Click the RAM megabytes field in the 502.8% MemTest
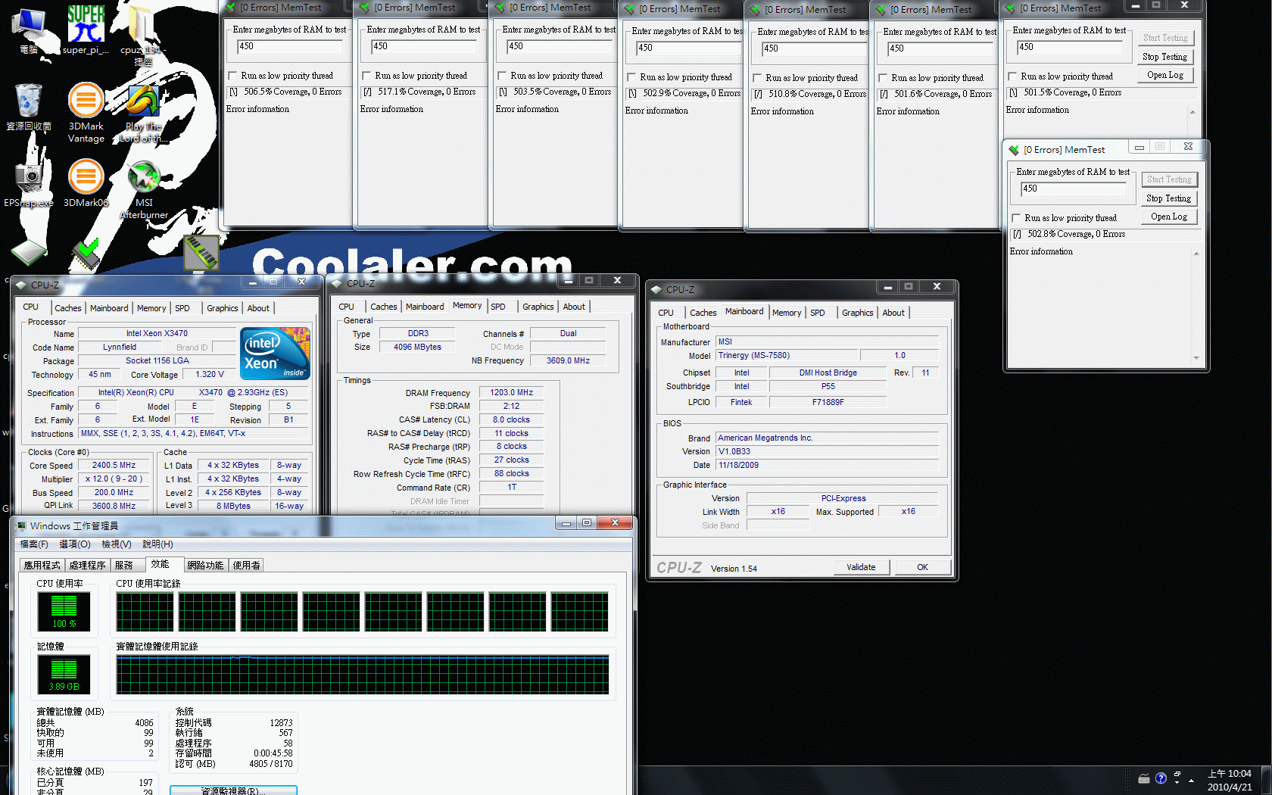1272x795 pixels. (1074, 189)
